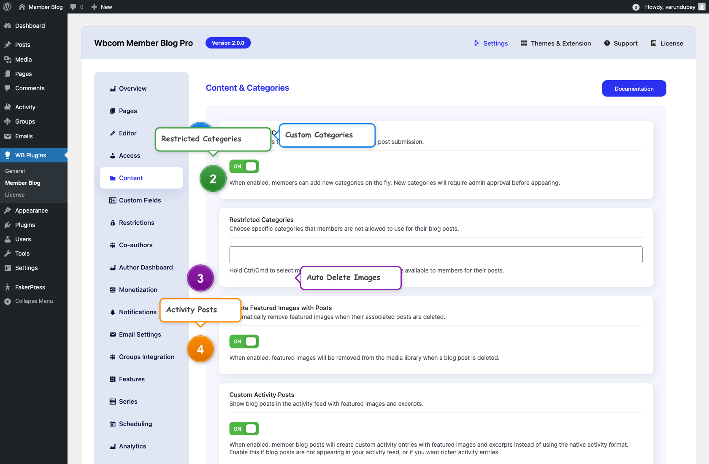The width and height of the screenshot is (709, 464).
Task: Turn off the Custom Activity Posts switch
Action: [244, 429]
